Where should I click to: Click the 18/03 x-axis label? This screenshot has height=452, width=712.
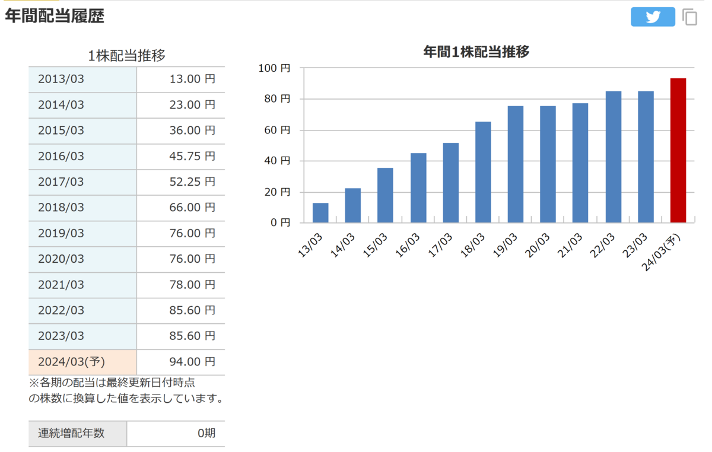pos(472,245)
